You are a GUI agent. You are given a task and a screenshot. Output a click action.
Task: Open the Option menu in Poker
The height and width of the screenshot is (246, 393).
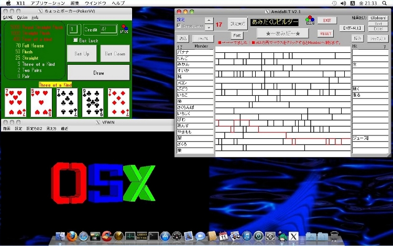22,17
